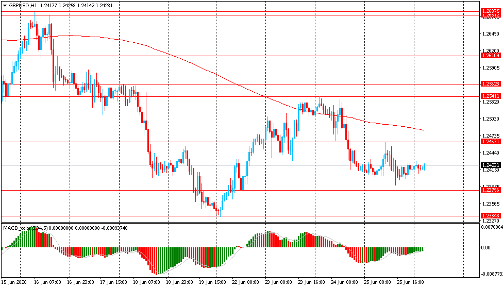Click the 1.23796 red price label
The height and width of the screenshot is (288, 503).
(490, 190)
